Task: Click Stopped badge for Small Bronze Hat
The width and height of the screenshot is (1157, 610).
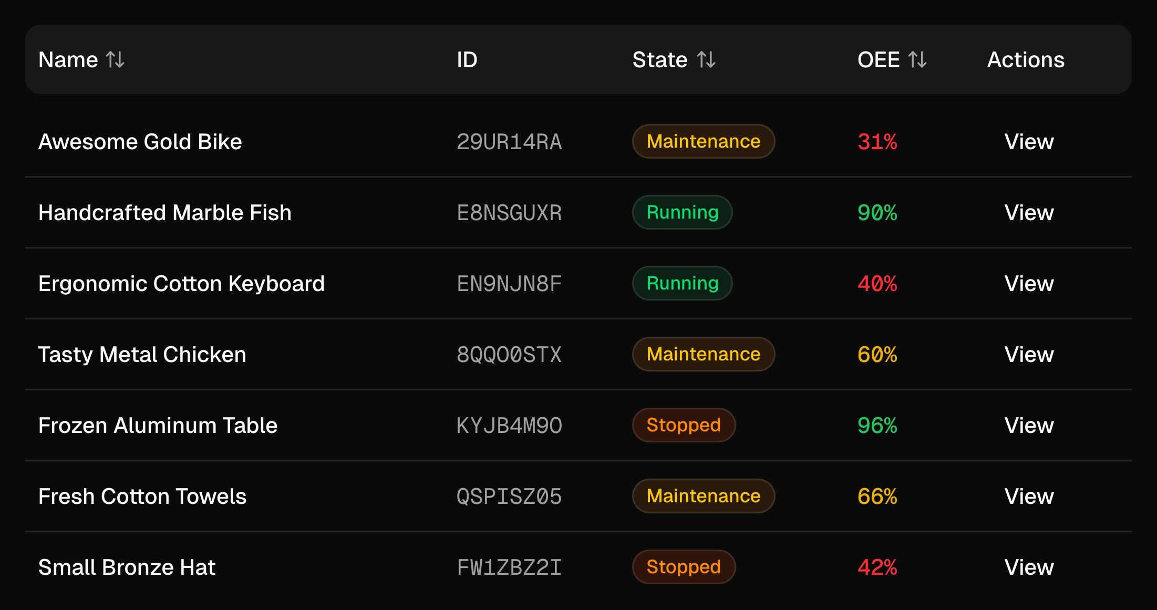Action: (683, 567)
